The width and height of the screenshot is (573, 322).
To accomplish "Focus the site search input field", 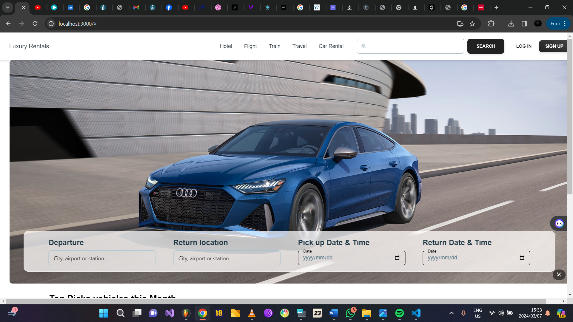I will tap(410, 46).
